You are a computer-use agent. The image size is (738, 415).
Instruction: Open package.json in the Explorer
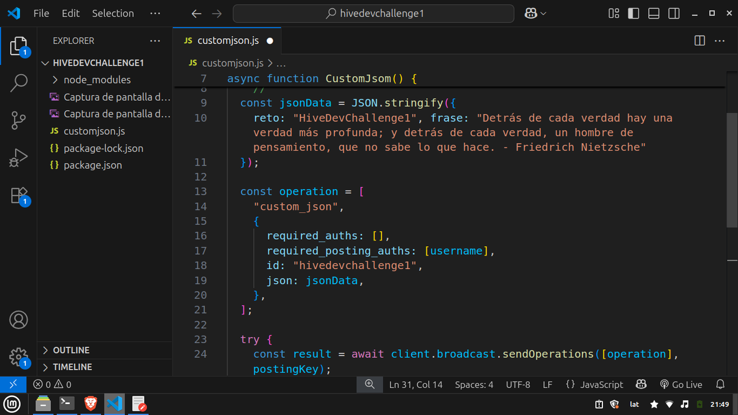[92, 165]
